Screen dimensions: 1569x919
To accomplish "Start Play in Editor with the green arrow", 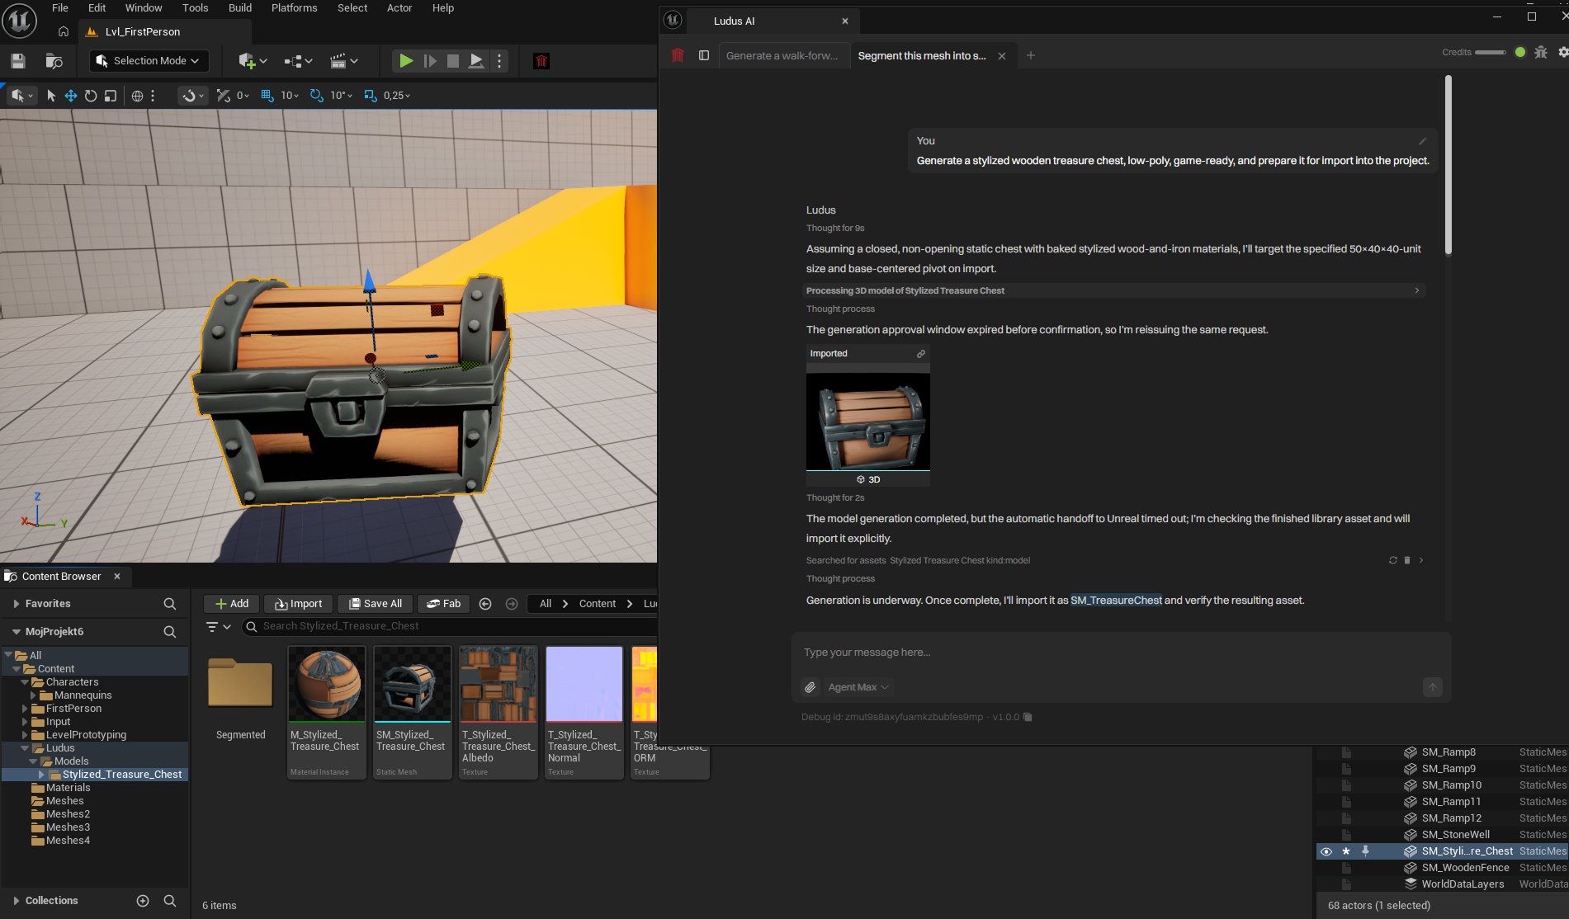I will coord(406,61).
